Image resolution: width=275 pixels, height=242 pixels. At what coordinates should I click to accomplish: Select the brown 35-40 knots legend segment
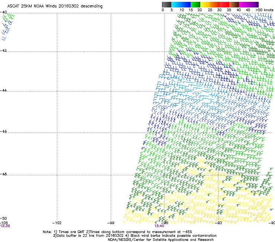click(x=234, y=4)
